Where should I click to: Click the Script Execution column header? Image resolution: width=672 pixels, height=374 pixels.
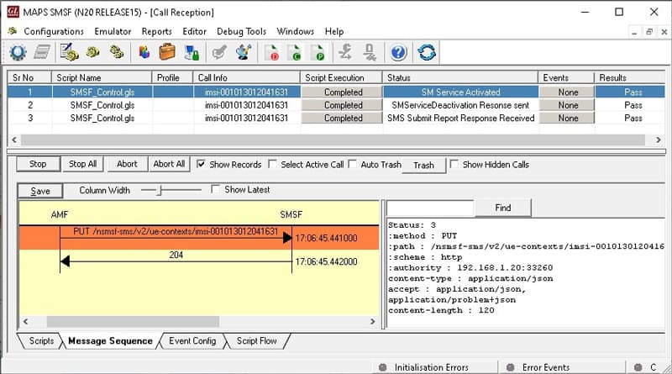[341, 77]
